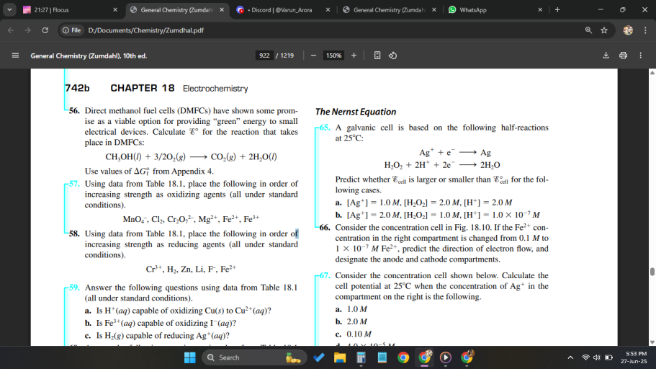Open a new browser tab
The image size is (656, 369).
click(x=557, y=9)
